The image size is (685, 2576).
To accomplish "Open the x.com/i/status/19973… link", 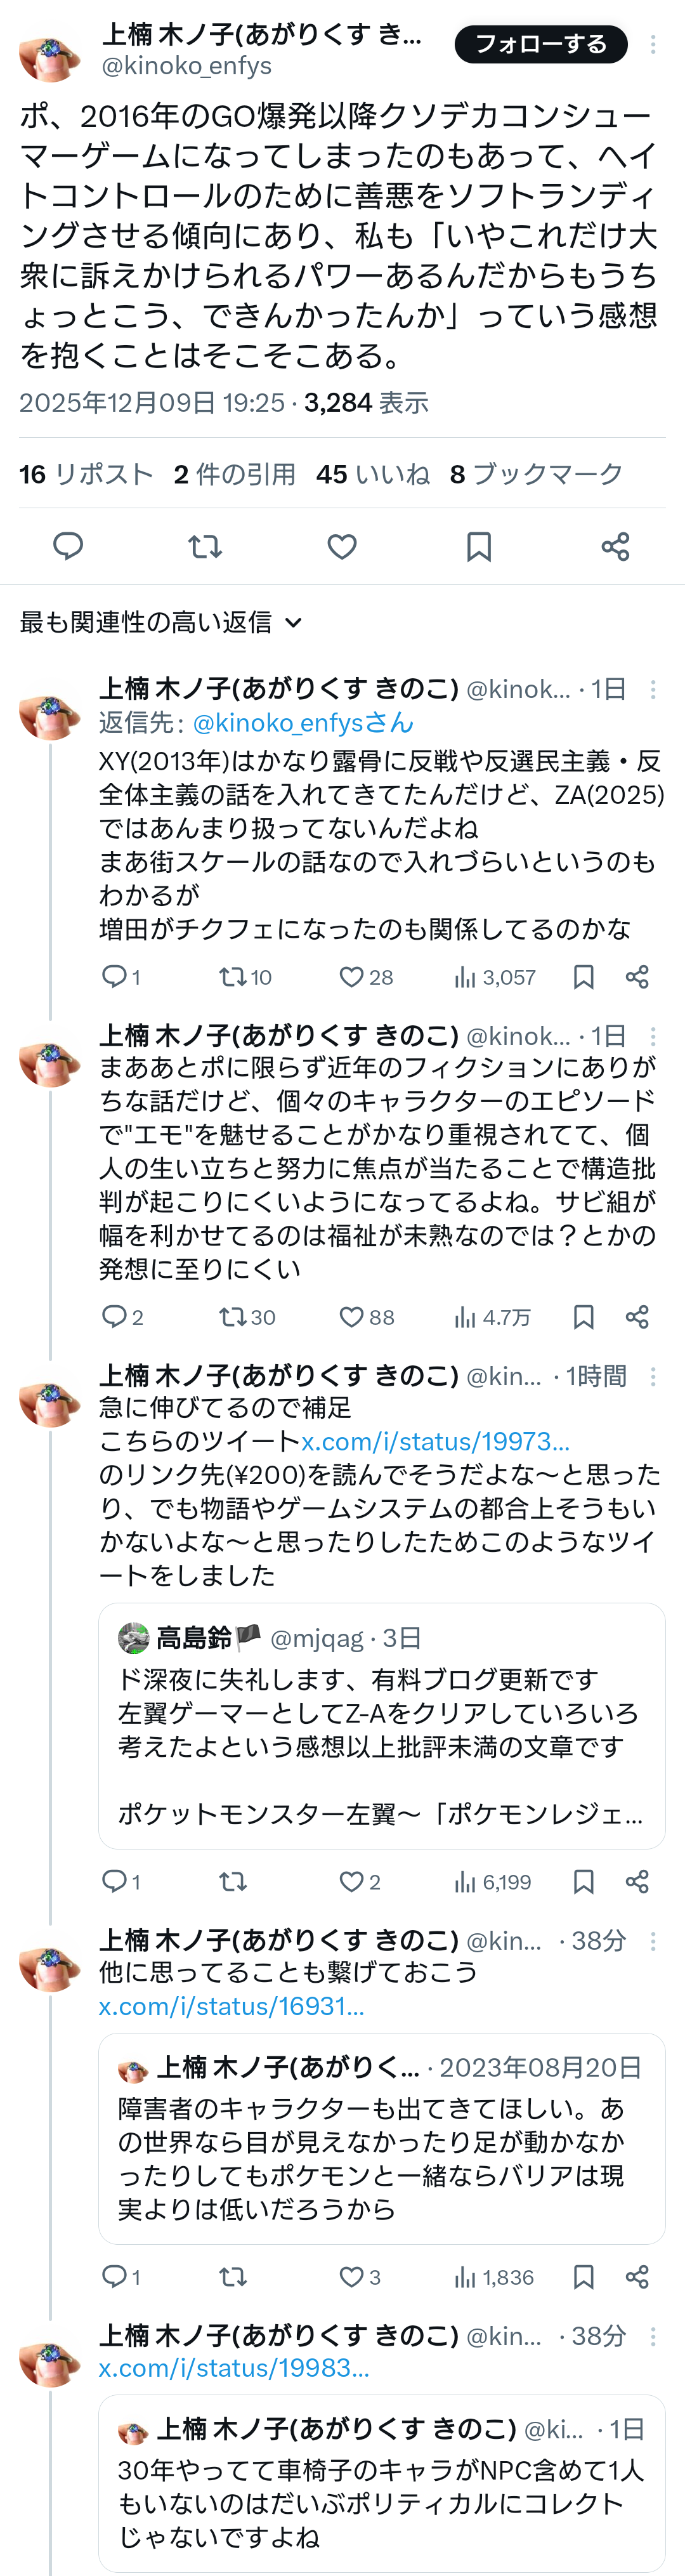I will point(435,1441).
